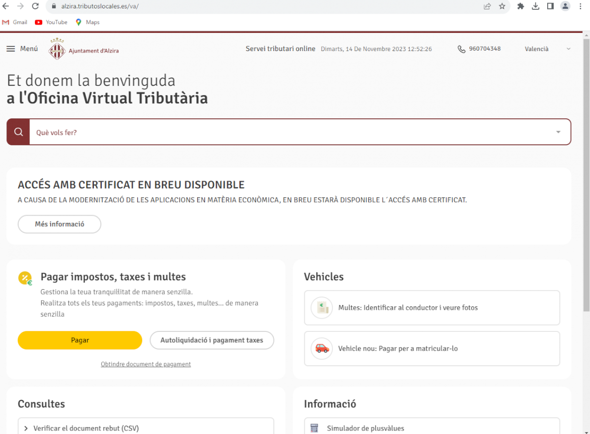Bookmark this page with the star icon
This screenshot has height=434, width=590.
pyautogui.click(x=502, y=6)
